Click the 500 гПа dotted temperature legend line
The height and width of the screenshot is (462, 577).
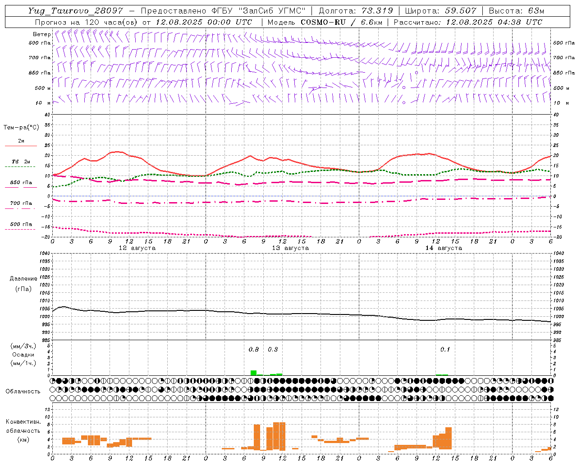point(21,230)
